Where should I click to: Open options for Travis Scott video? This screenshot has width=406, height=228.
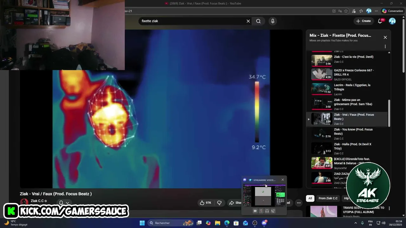click(389, 208)
